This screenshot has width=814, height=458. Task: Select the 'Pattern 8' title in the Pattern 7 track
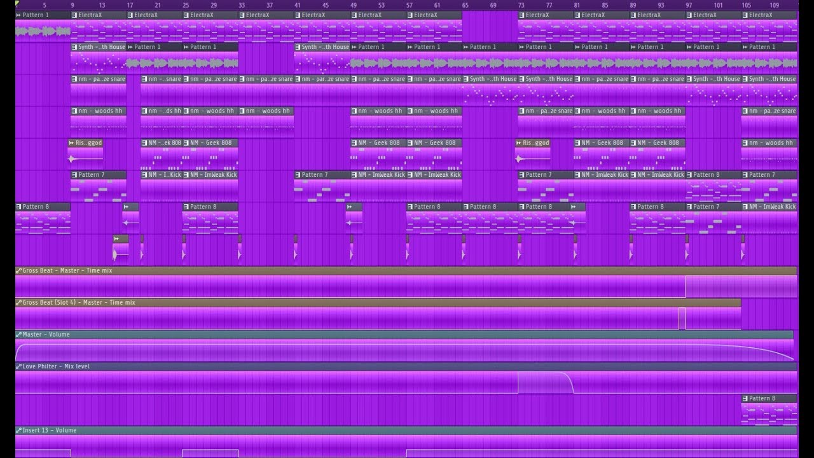click(707, 174)
